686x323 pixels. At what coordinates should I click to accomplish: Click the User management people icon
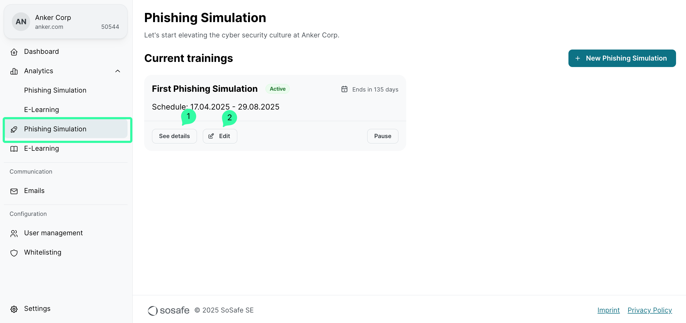14,233
